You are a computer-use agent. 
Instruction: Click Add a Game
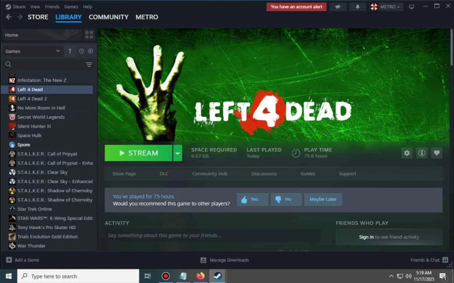click(x=23, y=260)
